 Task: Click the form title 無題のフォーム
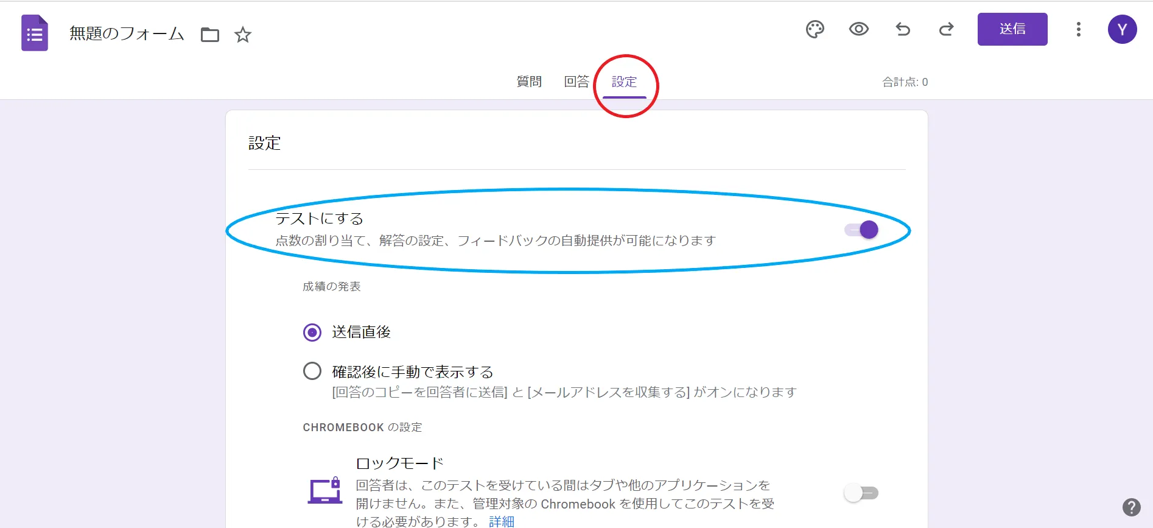[127, 33]
